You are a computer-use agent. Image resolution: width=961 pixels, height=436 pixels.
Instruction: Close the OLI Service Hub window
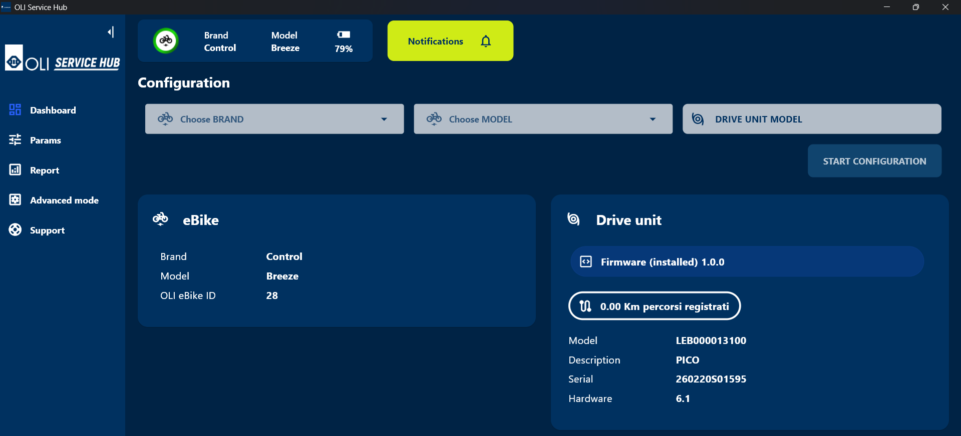(x=945, y=7)
